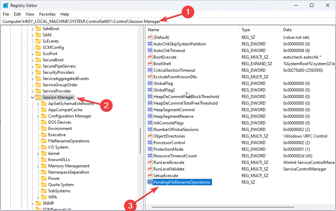Select the Executive key
Image resolution: width=336 pixels, height=211 pixels.
point(57,135)
